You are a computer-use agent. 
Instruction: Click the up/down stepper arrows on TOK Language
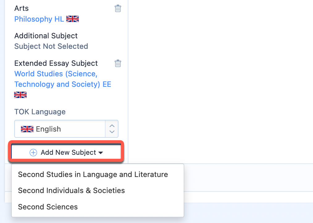pyautogui.click(x=112, y=129)
